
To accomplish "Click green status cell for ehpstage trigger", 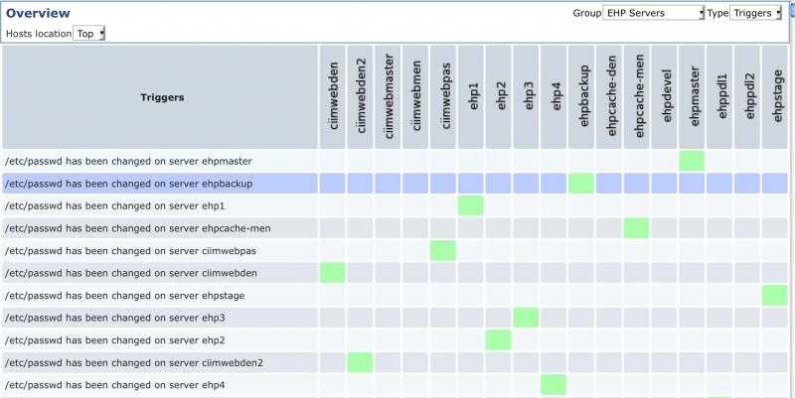I will (774, 296).
